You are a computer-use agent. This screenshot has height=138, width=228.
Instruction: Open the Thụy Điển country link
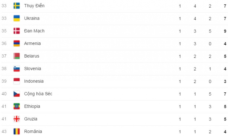coord(34,6)
